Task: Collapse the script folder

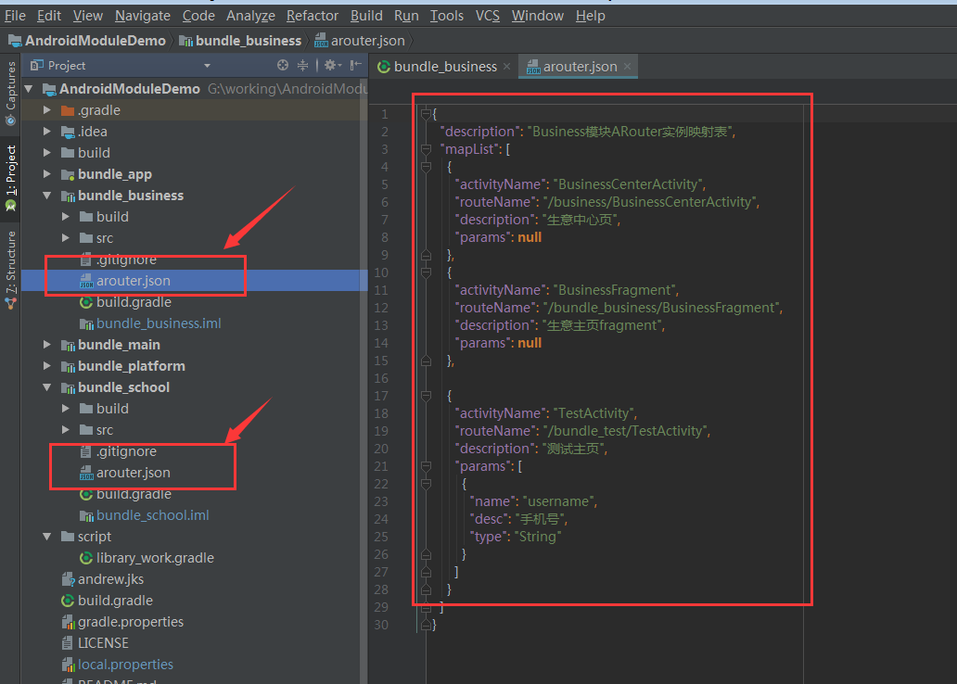Action: tap(47, 537)
